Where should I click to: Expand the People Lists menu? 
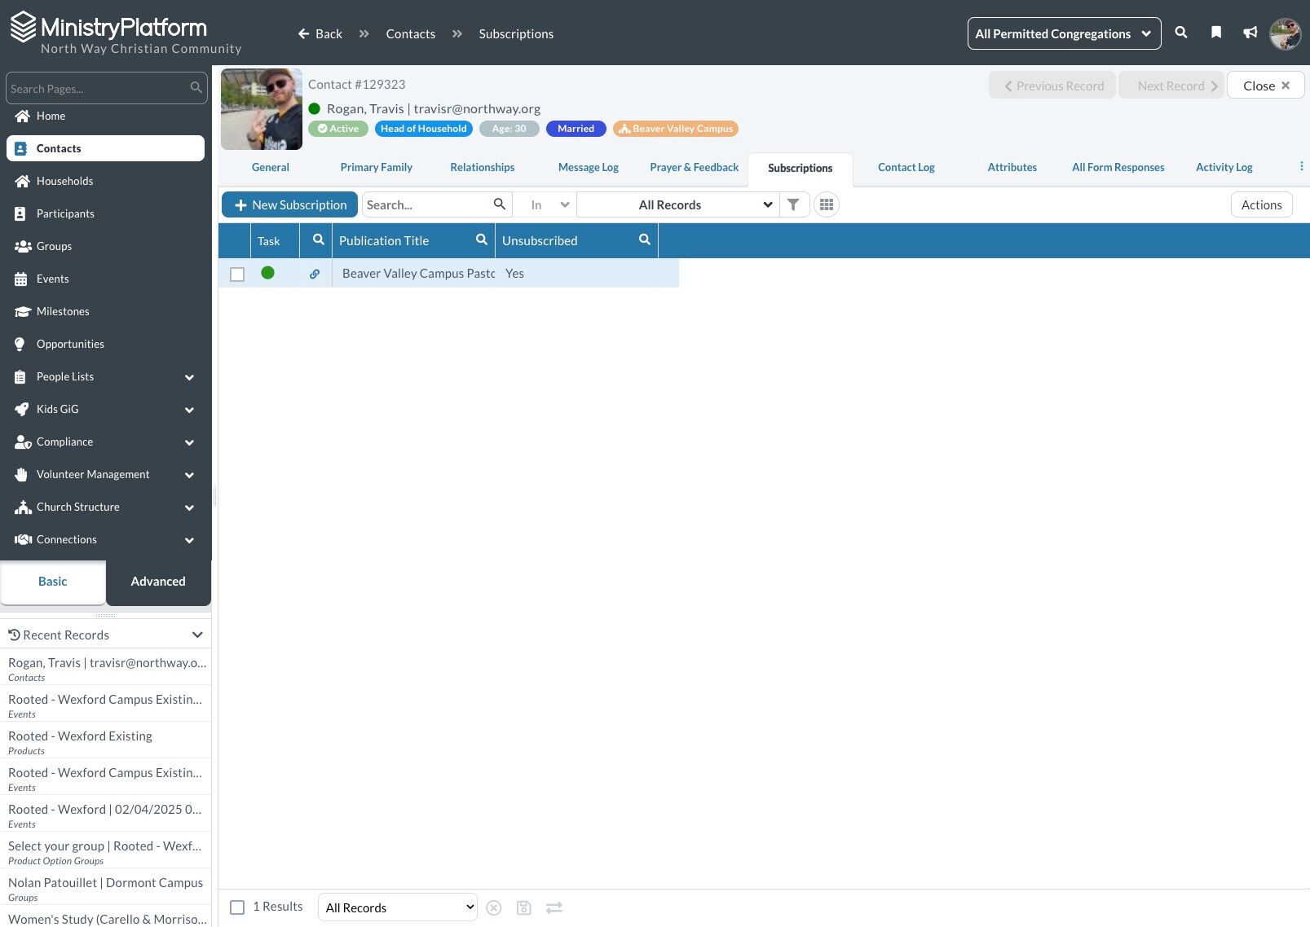(x=106, y=376)
